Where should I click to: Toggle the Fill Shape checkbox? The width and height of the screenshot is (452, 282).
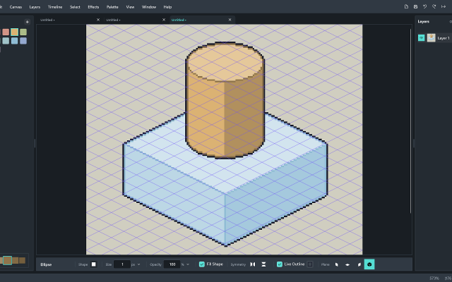(x=202, y=264)
